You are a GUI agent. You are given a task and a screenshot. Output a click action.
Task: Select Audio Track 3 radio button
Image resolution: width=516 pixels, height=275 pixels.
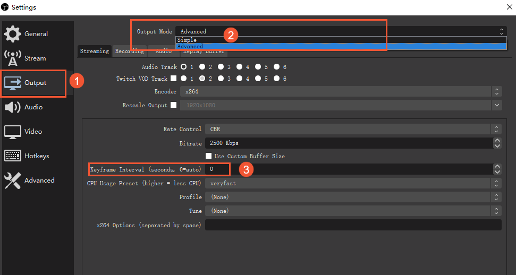[x=221, y=67]
